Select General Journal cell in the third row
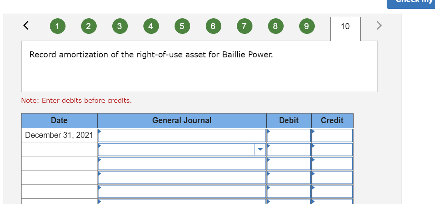Image resolution: width=435 pixels, height=204 pixels. tap(182, 164)
